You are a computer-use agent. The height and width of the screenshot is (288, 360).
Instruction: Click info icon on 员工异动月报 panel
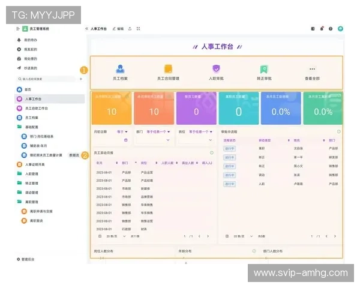[212, 153]
